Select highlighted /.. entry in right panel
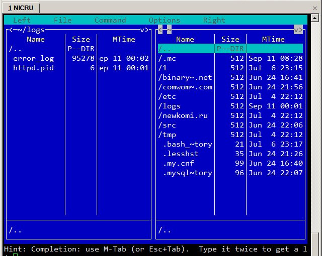The width and height of the screenshot is (322, 256). coord(230,49)
